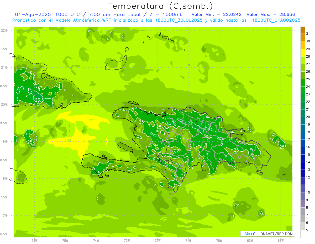Click the "21N" latitude label
Viewport: 315px width, 244px height.
point(4,67)
